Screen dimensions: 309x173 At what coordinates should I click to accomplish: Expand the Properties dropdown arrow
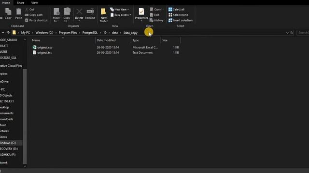[141, 21]
